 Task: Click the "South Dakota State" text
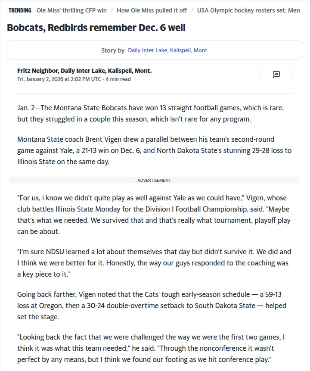228,305
